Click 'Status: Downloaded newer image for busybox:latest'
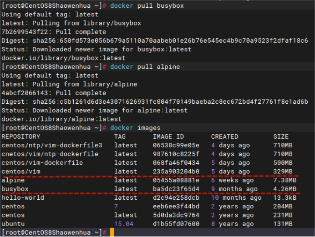Screen dimensions: 315x237 (x=97, y=50)
